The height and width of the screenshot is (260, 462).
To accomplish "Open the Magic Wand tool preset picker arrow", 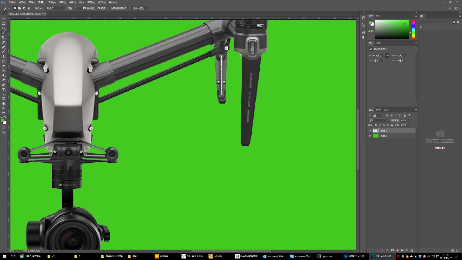I will tap(9, 8).
